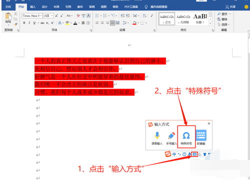Click the bullet list icon

97,16
